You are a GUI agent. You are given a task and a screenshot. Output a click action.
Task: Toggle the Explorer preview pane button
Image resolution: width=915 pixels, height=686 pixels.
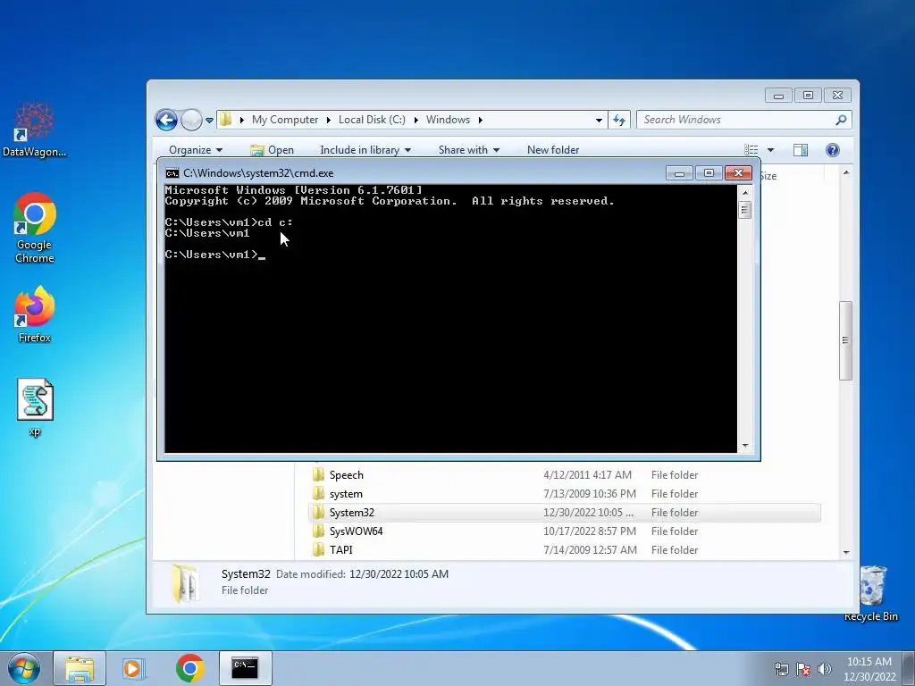(x=801, y=150)
